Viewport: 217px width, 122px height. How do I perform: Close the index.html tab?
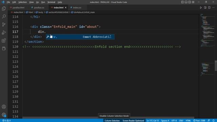coord(66,7)
